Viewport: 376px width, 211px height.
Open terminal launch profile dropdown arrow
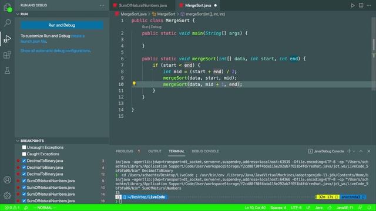click(354, 151)
